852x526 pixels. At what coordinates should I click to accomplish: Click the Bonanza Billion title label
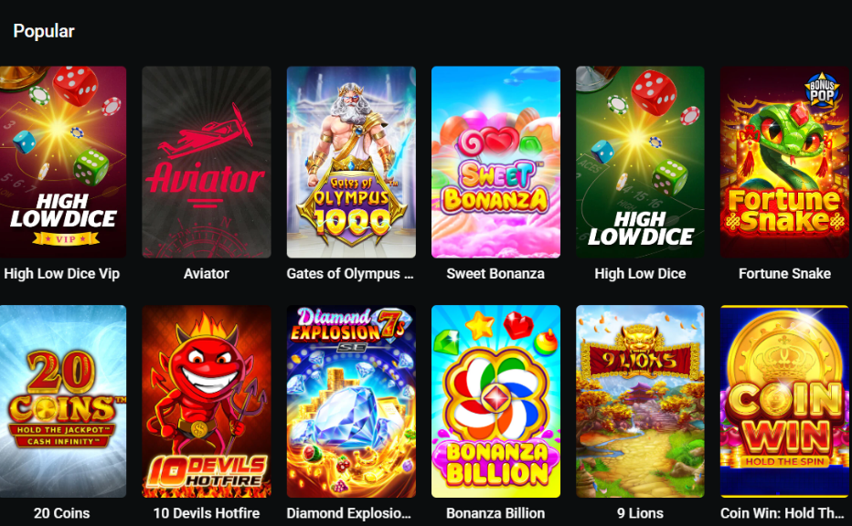click(x=495, y=513)
